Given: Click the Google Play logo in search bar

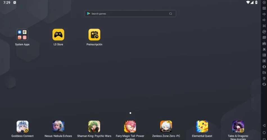Looking at the screenshot, I should click(89, 13).
